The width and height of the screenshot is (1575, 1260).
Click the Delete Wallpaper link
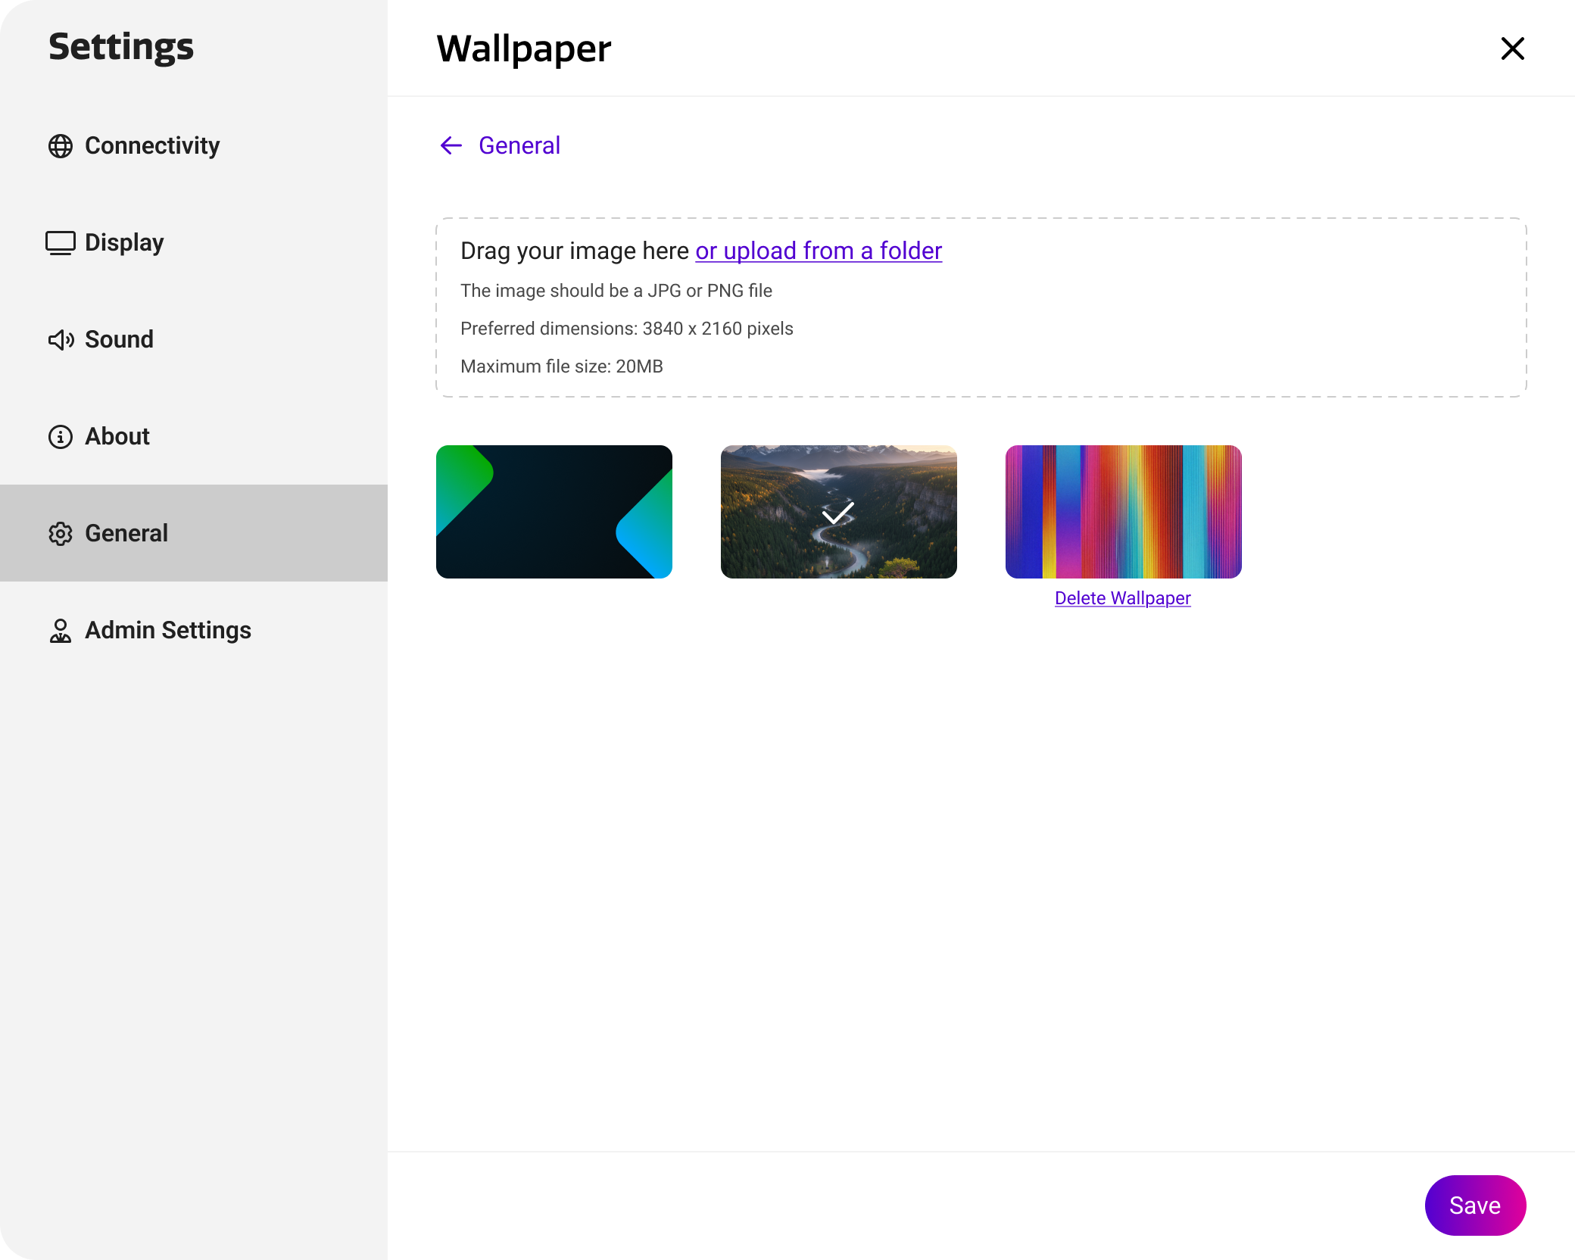1122,598
